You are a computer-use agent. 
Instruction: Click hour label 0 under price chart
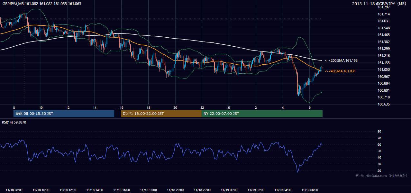tap(229, 107)
